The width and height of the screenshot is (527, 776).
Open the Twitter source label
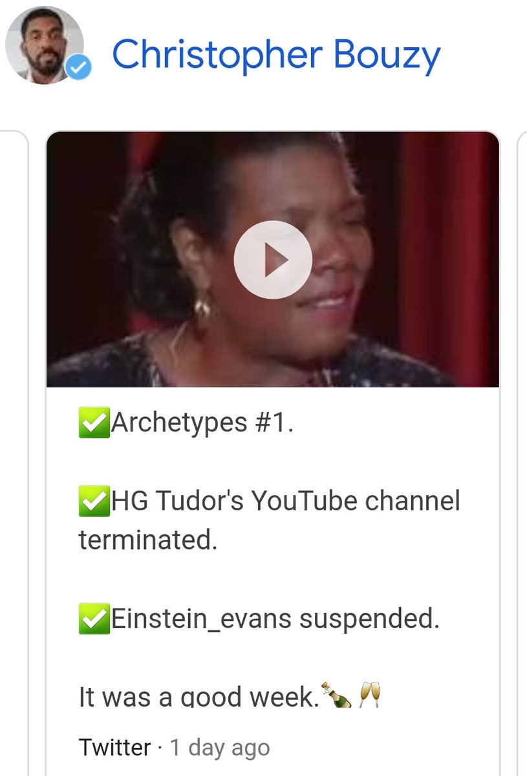(114, 748)
